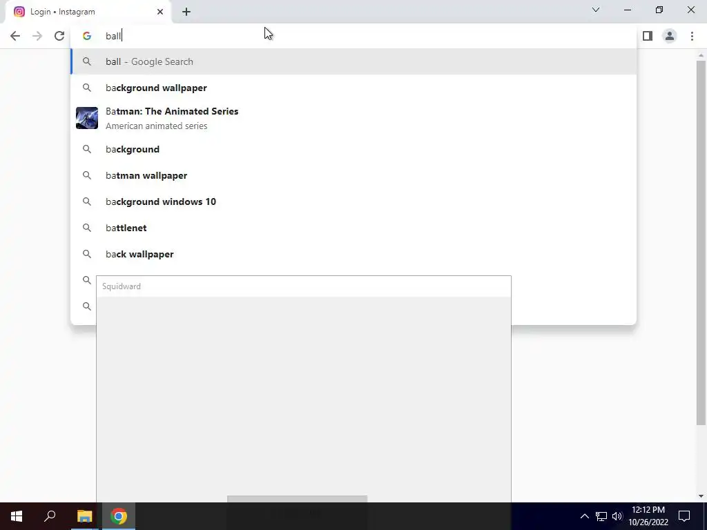
Task: Choose the 'background wallpaper' suggestion
Action: [x=353, y=88]
